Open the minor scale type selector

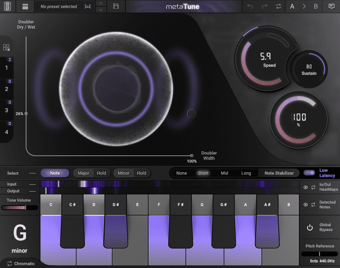(x=20, y=251)
